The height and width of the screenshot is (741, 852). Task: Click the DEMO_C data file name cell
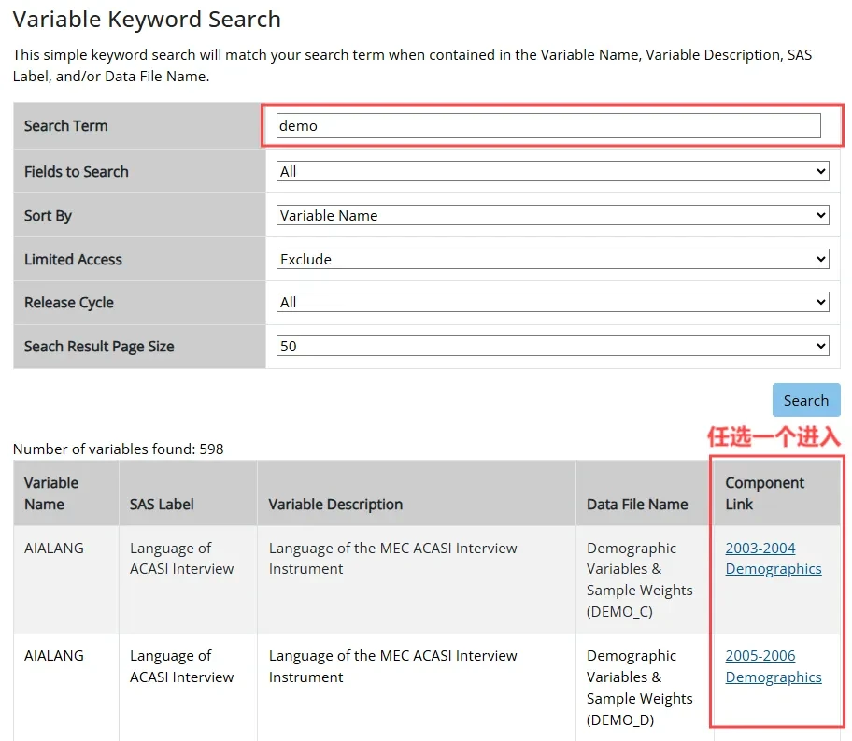click(x=639, y=579)
